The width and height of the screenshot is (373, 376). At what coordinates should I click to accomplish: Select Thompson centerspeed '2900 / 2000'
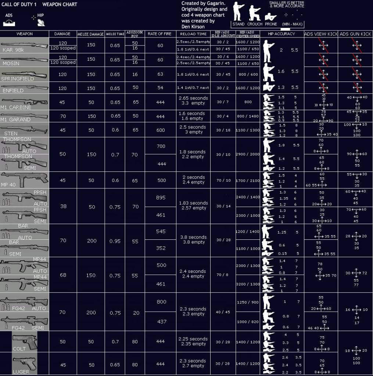pyautogui.click(x=248, y=154)
